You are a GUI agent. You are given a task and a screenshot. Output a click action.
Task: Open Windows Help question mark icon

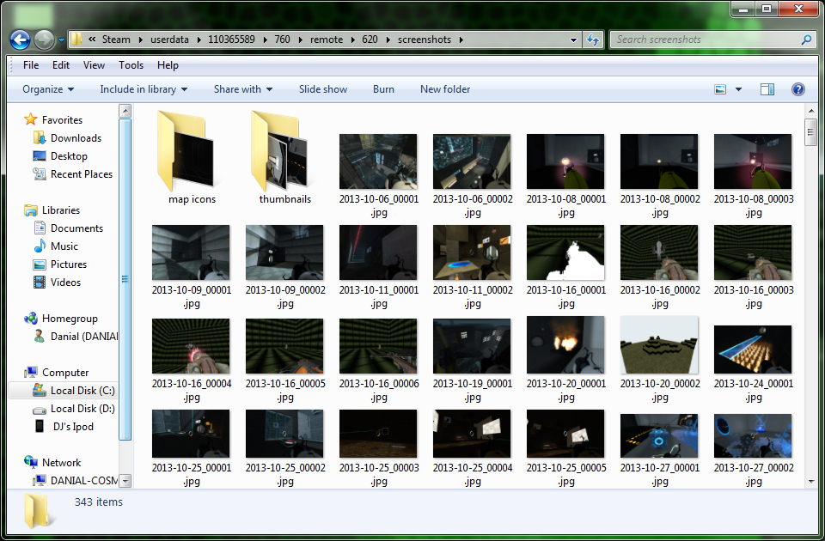pyautogui.click(x=798, y=89)
